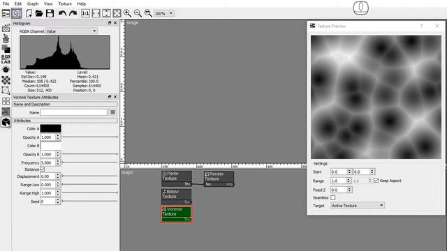Screen dimensions: 447x251
Task: Collapse the Name and Description section
Action: pyautogui.click(x=65, y=104)
